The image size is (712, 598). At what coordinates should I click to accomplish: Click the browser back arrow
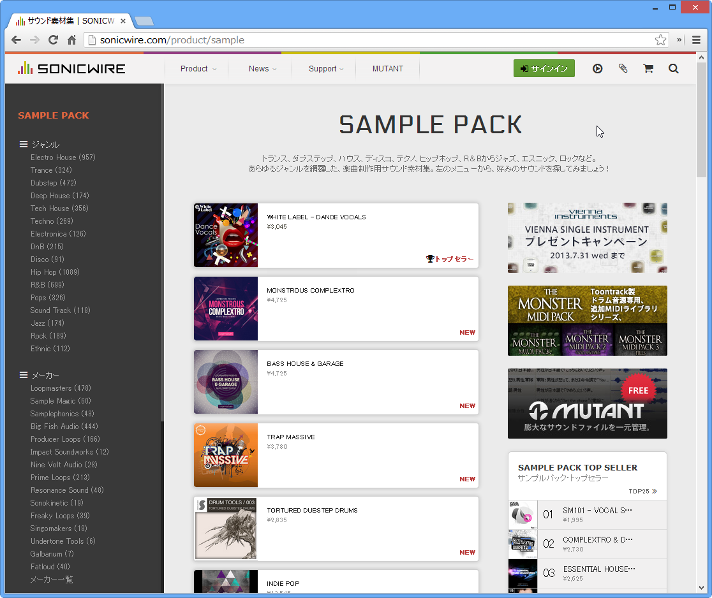click(x=17, y=40)
